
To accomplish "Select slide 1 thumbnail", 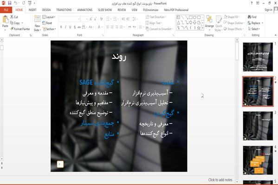I will 258,57.
